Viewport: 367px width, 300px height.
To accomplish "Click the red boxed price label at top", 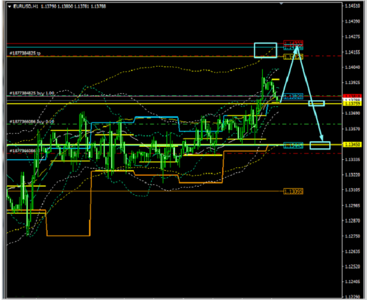I will click(x=293, y=43).
